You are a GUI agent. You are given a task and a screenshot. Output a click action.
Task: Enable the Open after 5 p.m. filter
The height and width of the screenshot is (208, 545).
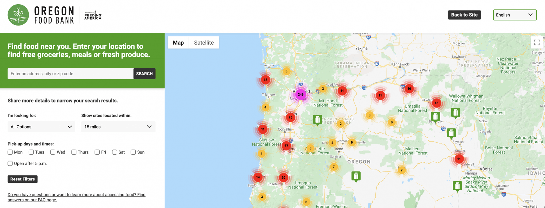click(x=10, y=163)
